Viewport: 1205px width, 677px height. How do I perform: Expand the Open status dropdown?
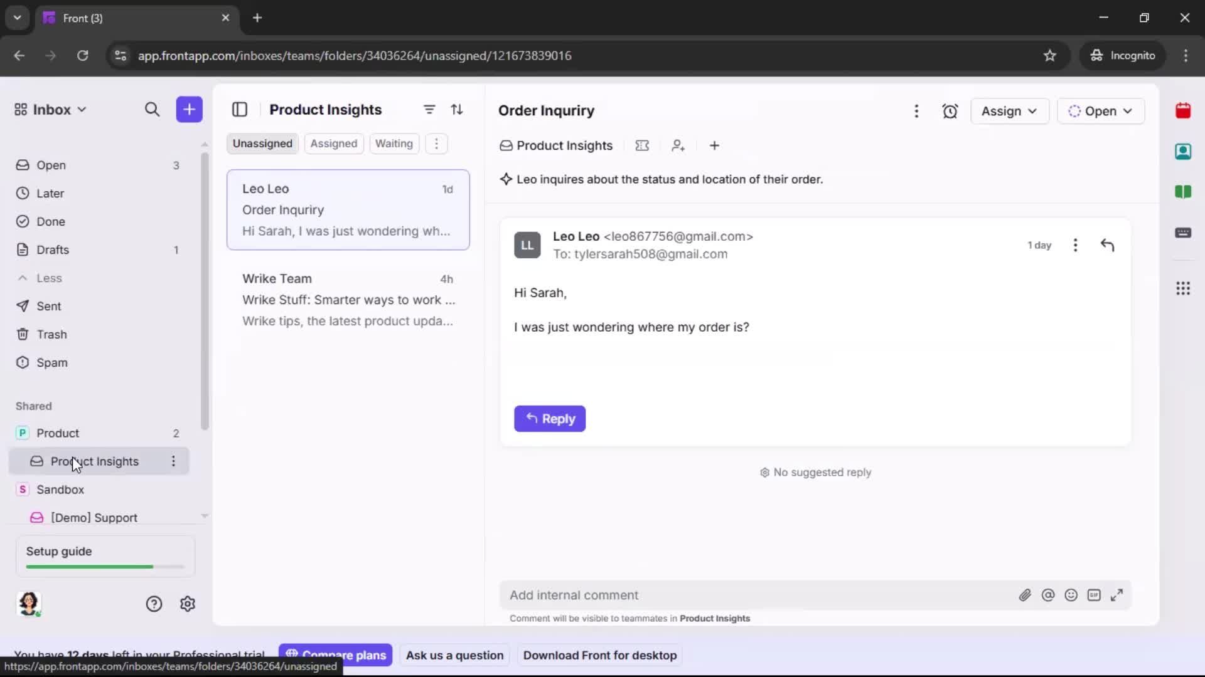1101,111
